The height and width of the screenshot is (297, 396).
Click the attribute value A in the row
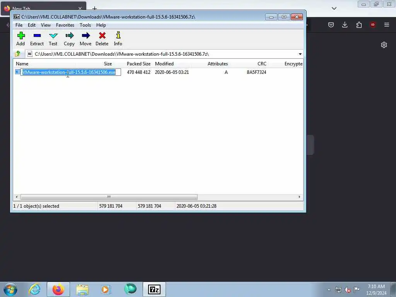click(226, 72)
